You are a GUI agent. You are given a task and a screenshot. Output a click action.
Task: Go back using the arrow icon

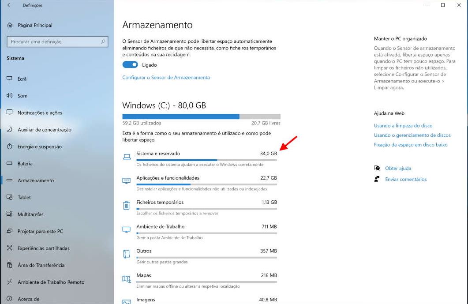[10, 5]
